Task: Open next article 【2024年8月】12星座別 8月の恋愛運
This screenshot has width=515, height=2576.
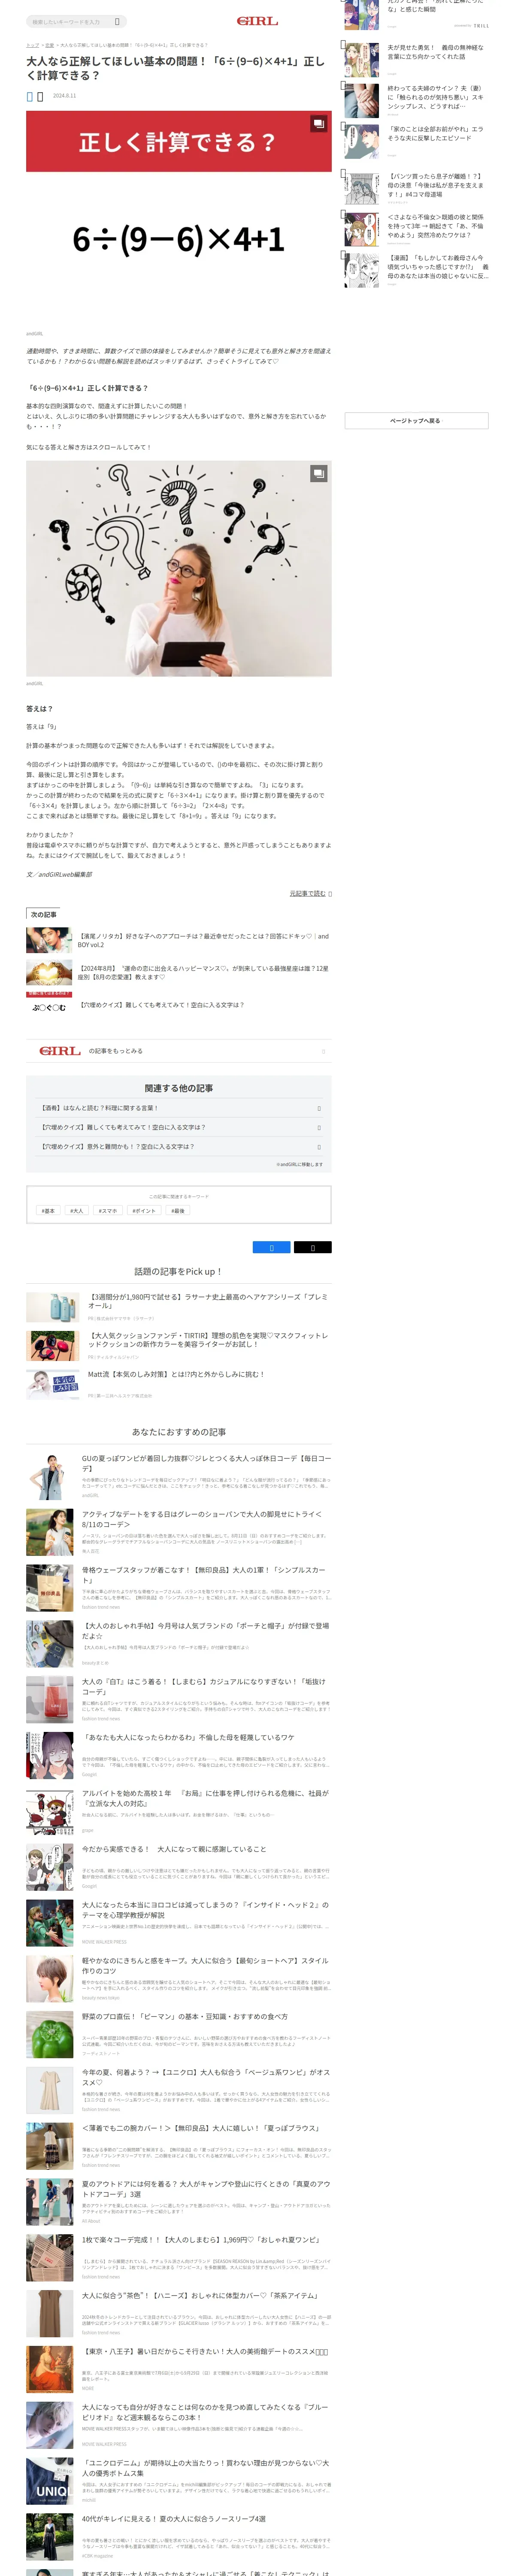Action: click(203, 972)
